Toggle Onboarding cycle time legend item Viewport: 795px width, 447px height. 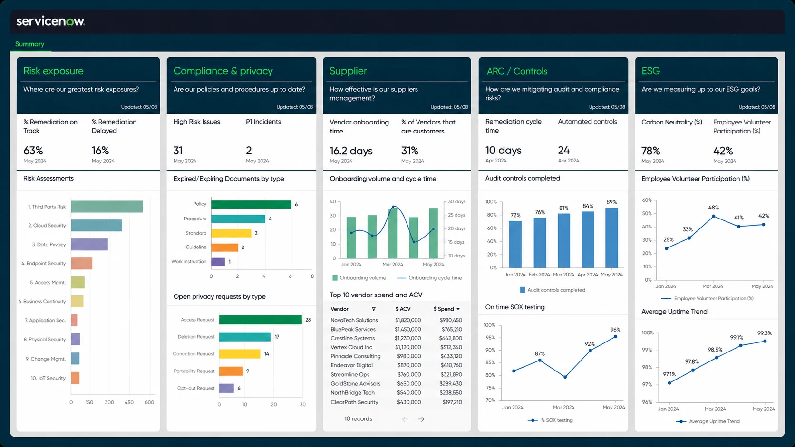(429, 278)
